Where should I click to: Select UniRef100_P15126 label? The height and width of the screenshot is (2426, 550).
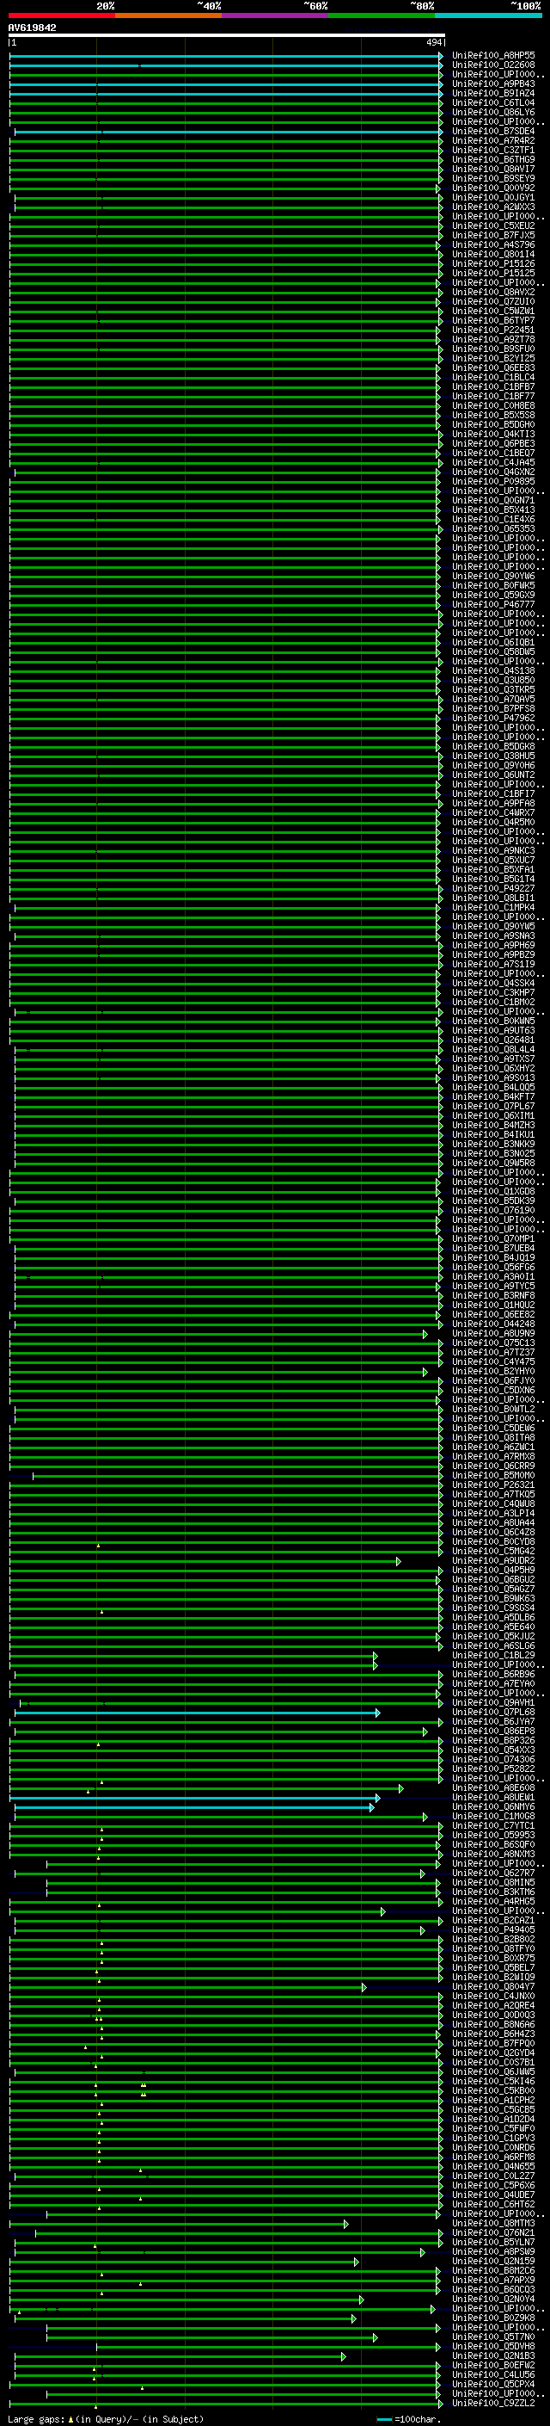493,263
